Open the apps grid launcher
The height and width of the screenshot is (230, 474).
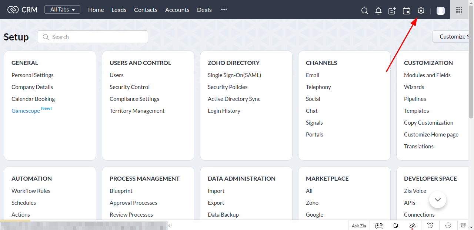[459, 10]
